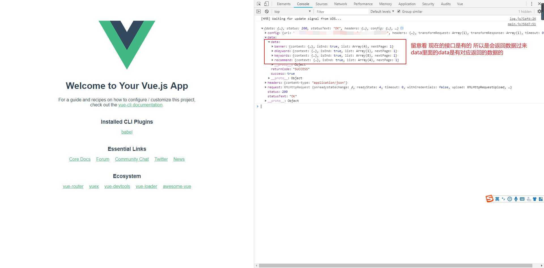
Task: Click the Sogou input method logo
Action: [489, 199]
